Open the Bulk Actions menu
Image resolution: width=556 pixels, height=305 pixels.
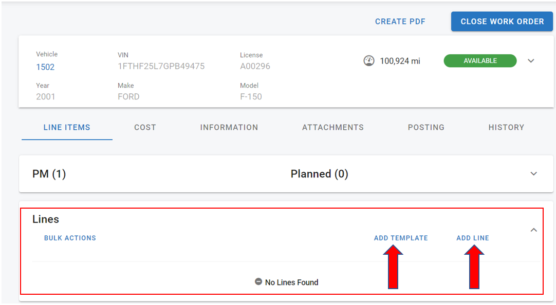(70, 238)
